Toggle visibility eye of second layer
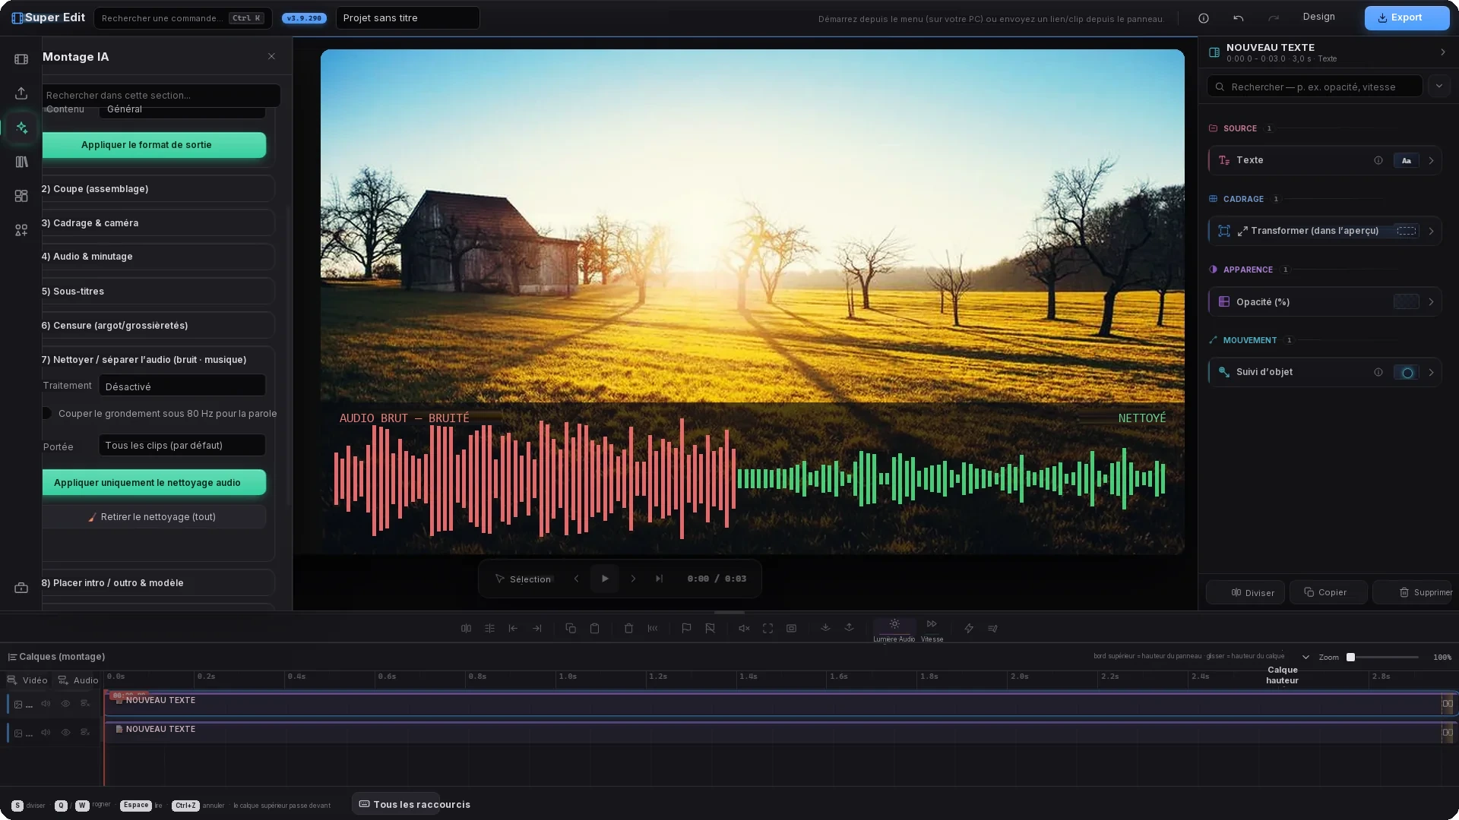This screenshot has width=1459, height=820. [65, 733]
